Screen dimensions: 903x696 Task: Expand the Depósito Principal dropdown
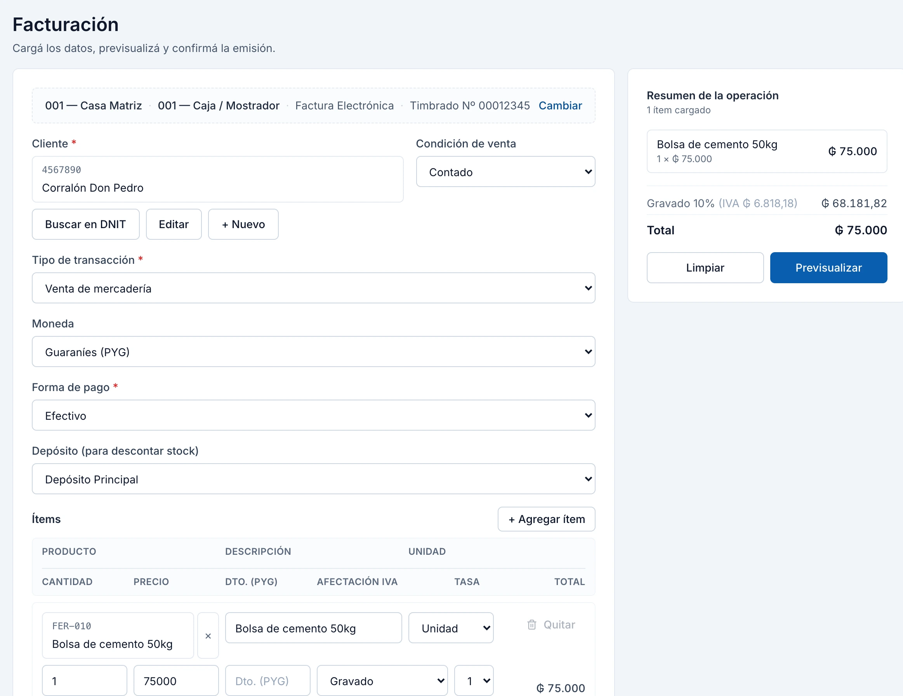pyautogui.click(x=313, y=479)
